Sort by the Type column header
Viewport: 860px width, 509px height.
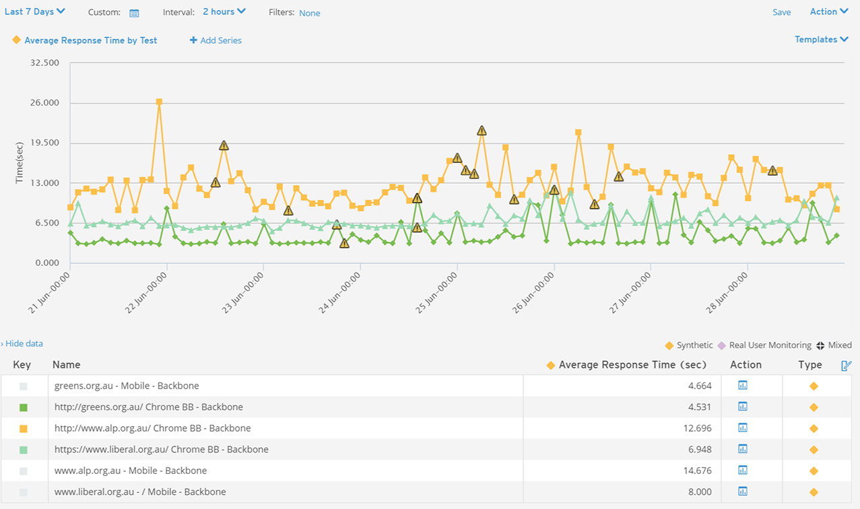pos(810,365)
